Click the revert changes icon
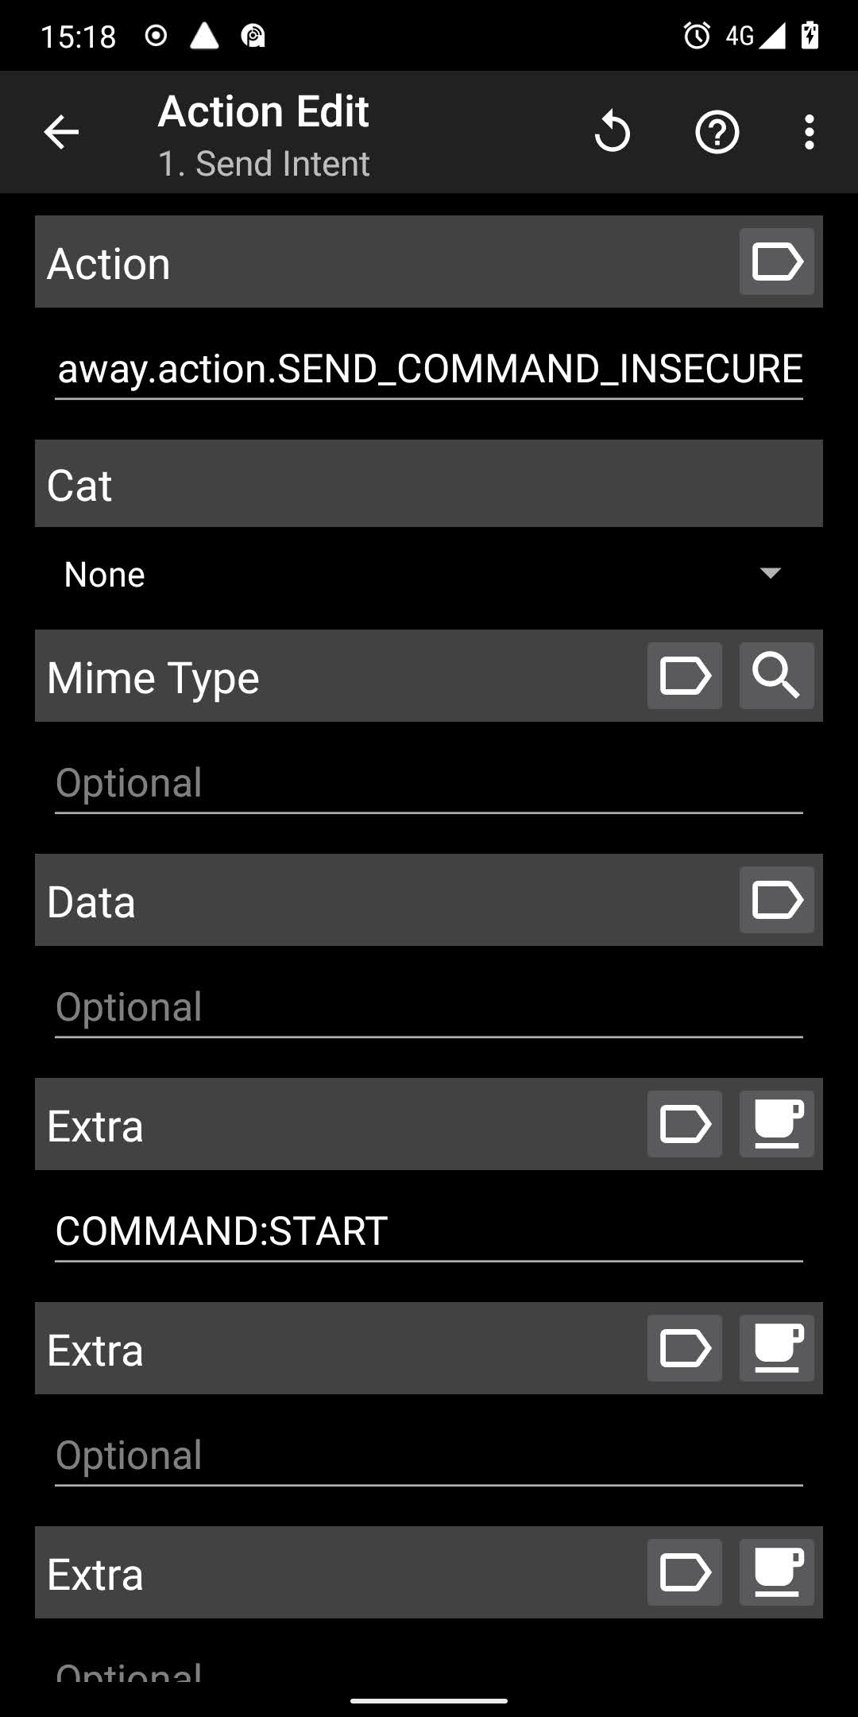Screen dimensions: 858x1717 point(612,132)
